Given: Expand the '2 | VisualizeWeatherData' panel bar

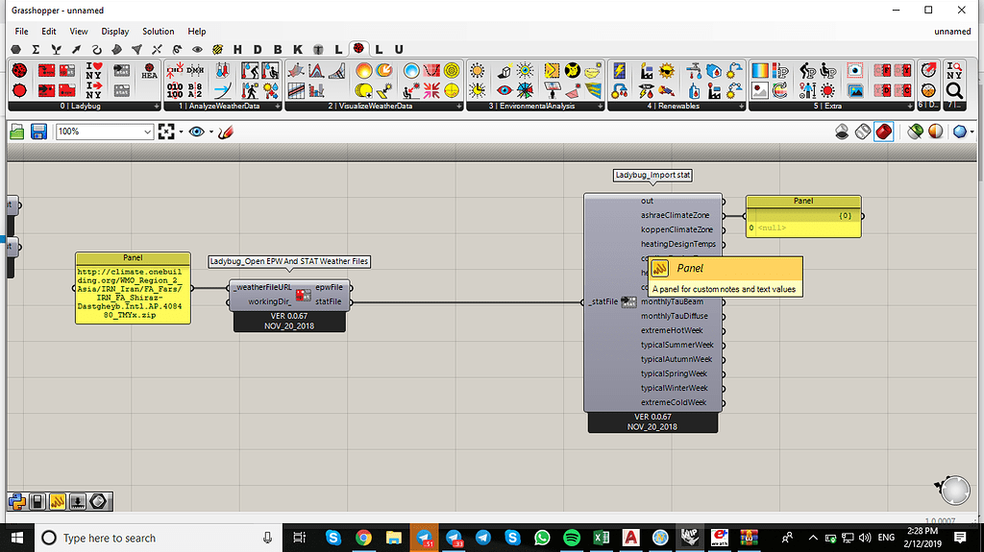Looking at the screenshot, I should click(x=374, y=106).
